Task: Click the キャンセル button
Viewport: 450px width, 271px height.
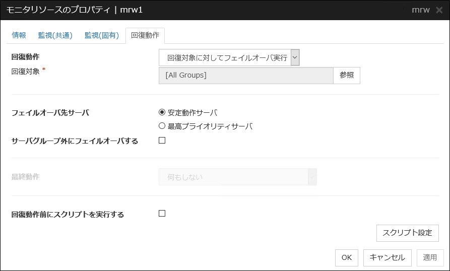Action: (x=387, y=257)
